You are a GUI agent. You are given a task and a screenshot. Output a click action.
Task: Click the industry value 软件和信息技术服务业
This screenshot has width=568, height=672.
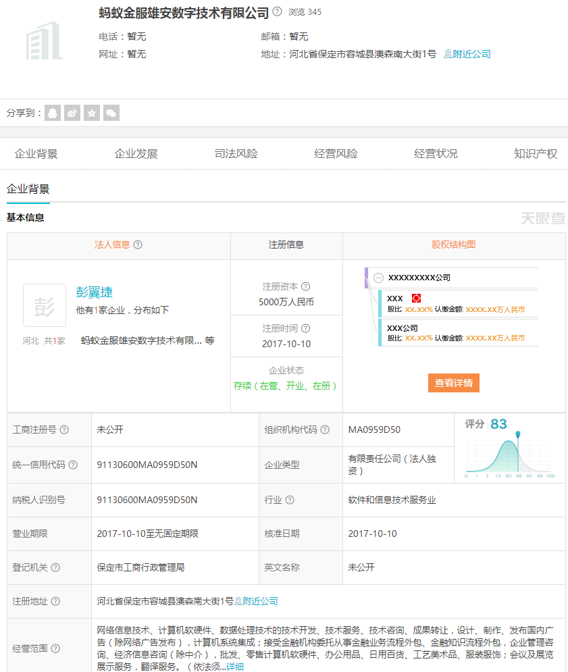[x=392, y=500]
